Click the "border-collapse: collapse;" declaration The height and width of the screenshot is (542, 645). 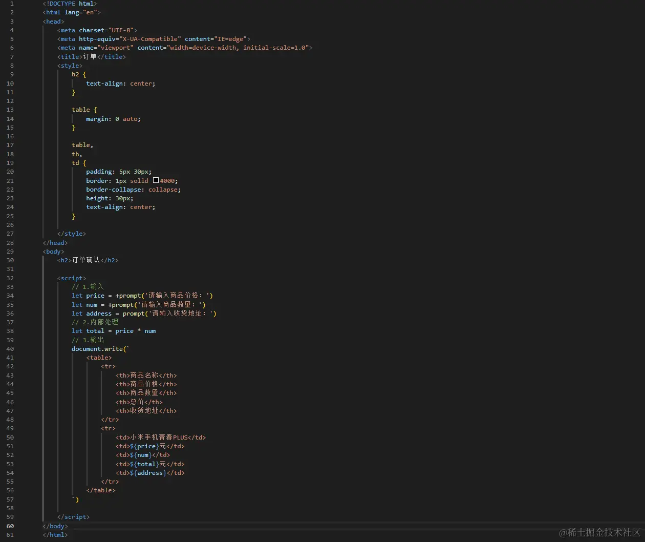point(133,190)
